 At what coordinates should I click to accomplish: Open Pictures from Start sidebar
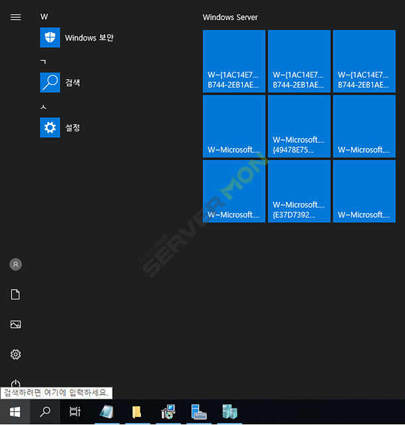[15, 324]
